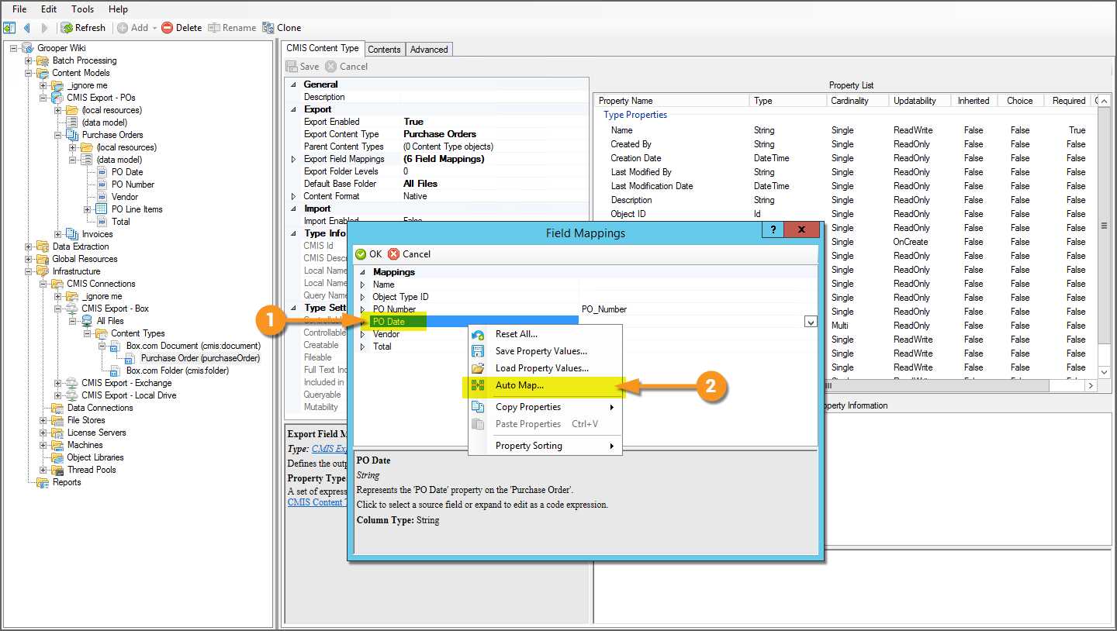Click the red Delete toolbar icon
The height and width of the screenshot is (631, 1117).
(167, 28)
